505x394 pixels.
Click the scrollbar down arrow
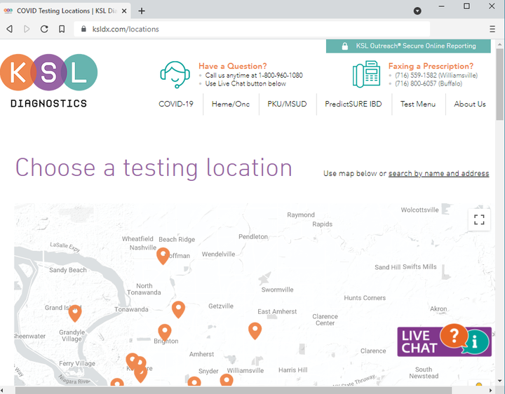pyautogui.click(x=499, y=381)
